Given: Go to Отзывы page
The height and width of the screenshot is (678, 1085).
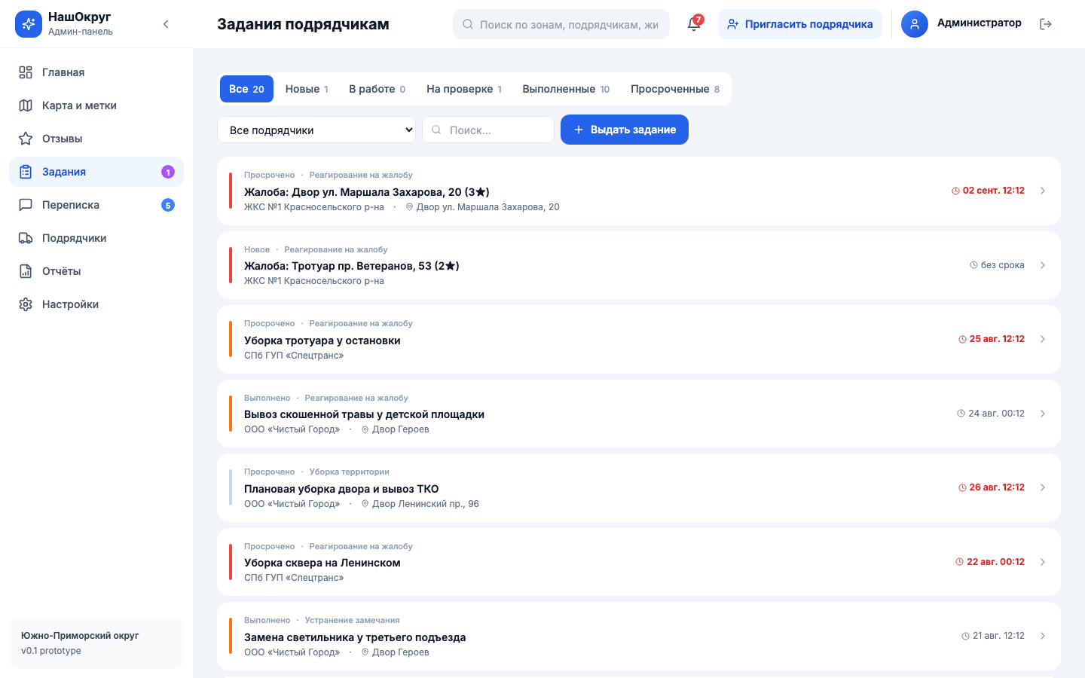Looking at the screenshot, I should pyautogui.click(x=96, y=139).
